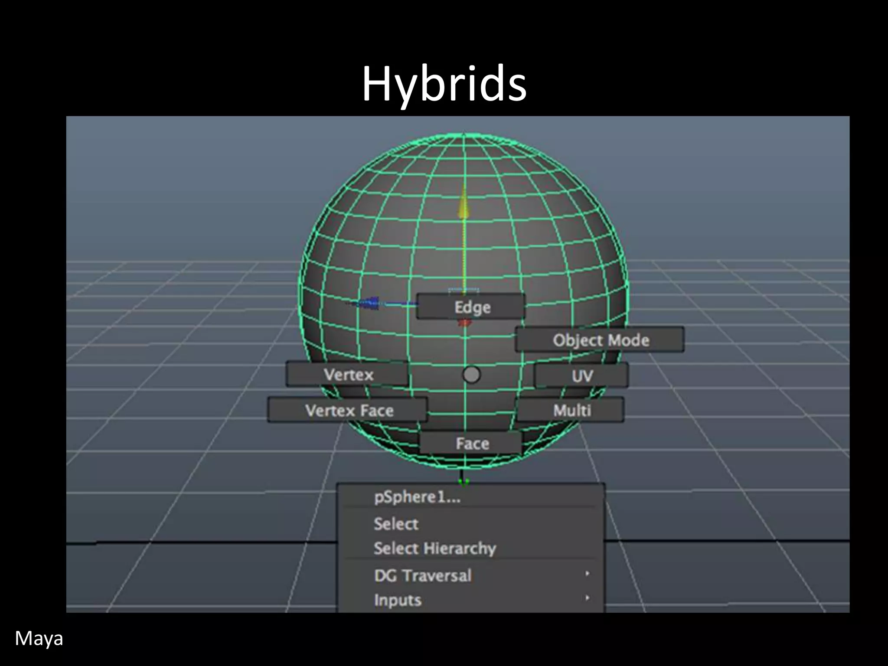Choose Edge in the marking menu

pos(471,307)
